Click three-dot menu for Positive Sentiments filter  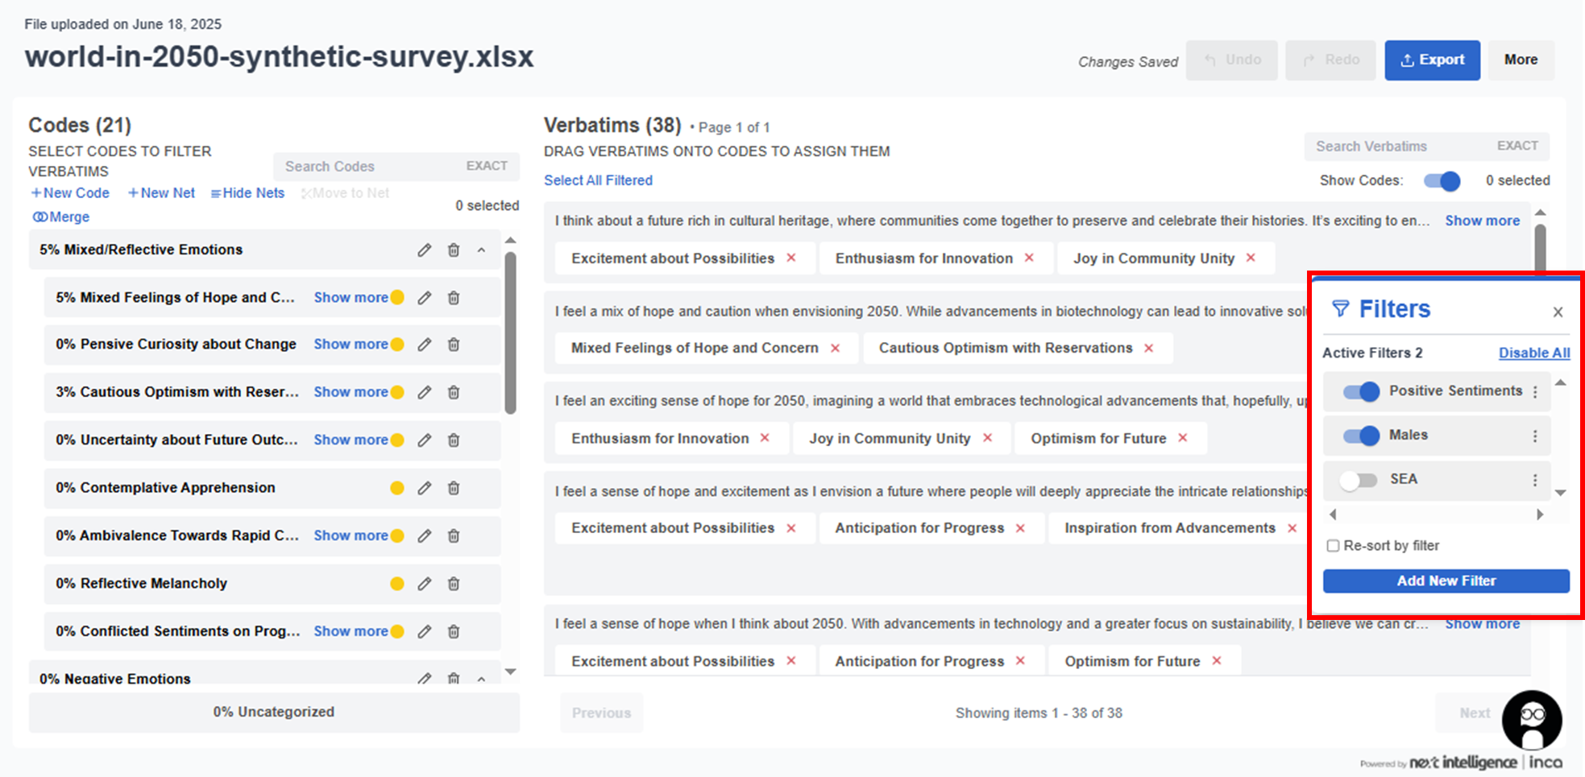pos(1534,391)
